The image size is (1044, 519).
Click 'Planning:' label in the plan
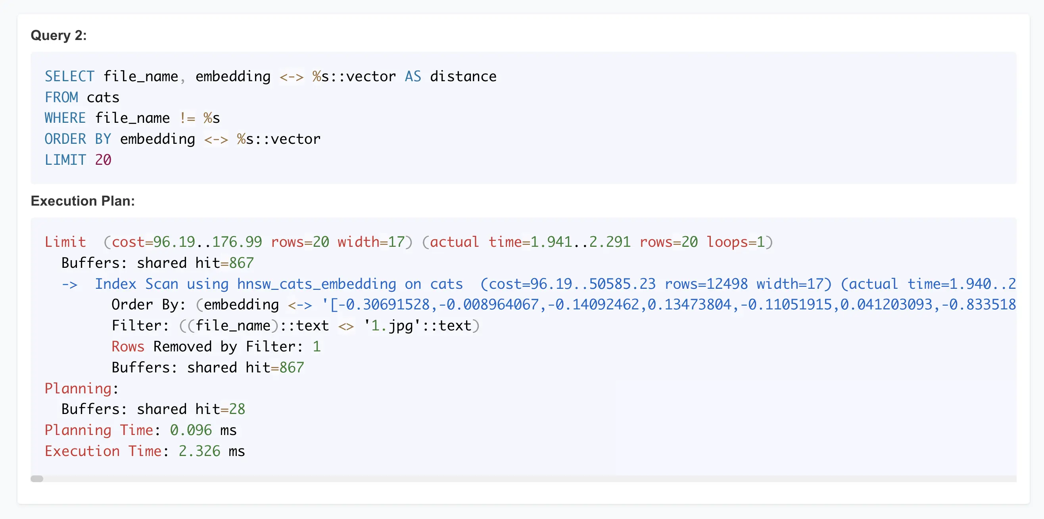tap(81, 388)
